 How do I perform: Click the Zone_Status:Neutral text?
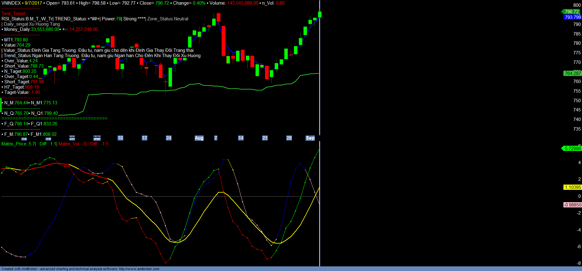(x=167, y=19)
